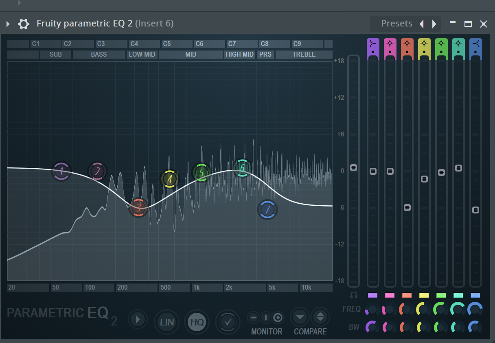Click the MONITOR label text
This screenshot has height=343, width=495.
267,332
